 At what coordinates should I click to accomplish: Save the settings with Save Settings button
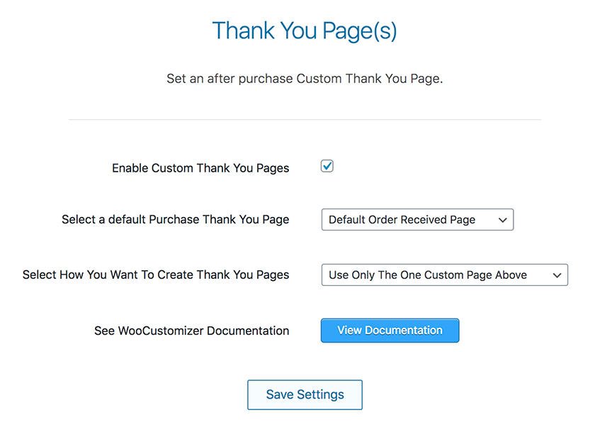coord(305,395)
